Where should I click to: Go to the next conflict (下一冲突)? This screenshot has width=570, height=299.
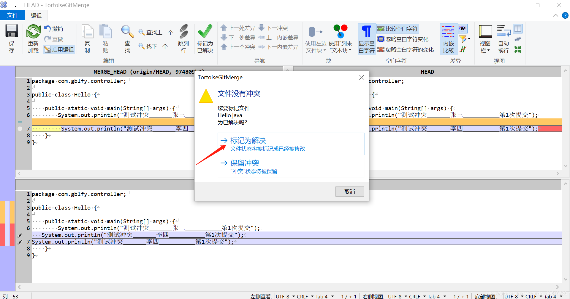pos(273,28)
